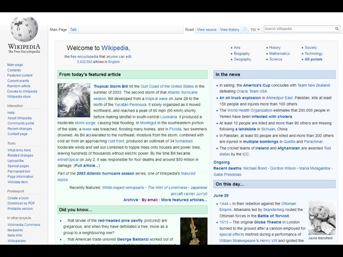The width and height of the screenshot is (343, 257).
Task: Click the Full article... link
Action: [x=86, y=165]
